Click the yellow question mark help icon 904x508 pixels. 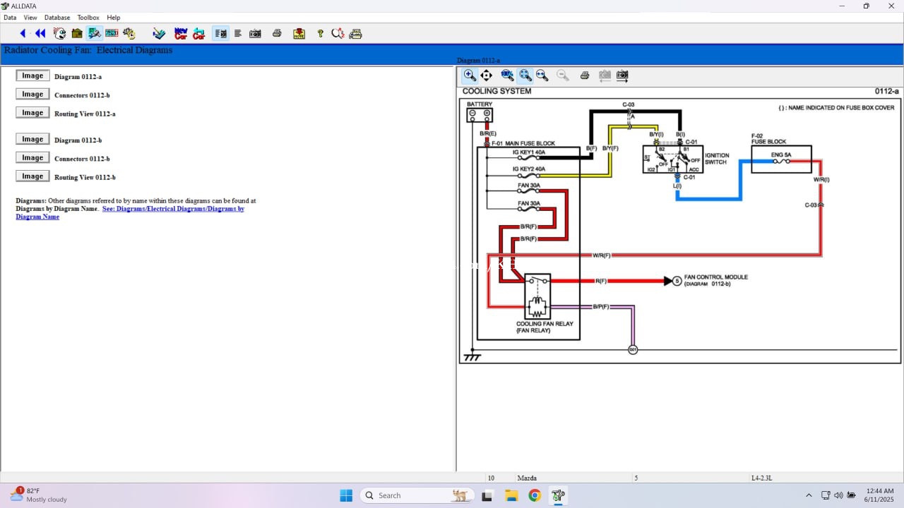point(320,33)
